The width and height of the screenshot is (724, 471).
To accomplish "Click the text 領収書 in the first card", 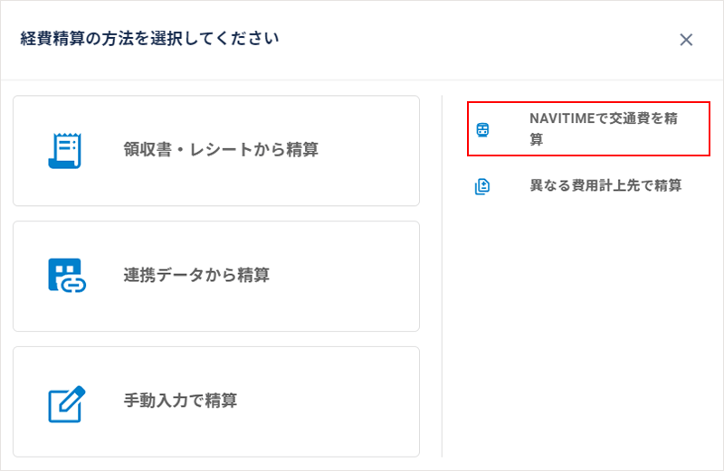I will (145, 150).
